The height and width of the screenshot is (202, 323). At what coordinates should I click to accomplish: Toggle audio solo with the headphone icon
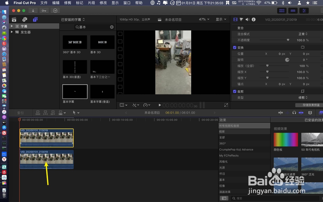(294, 112)
